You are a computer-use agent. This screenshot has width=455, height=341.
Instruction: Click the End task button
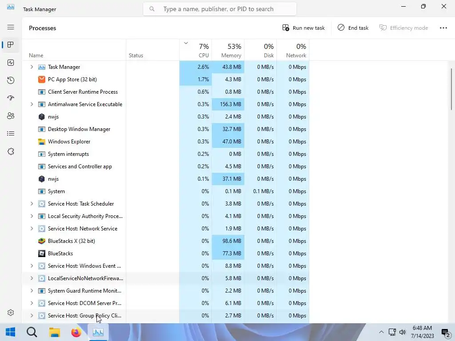click(353, 28)
